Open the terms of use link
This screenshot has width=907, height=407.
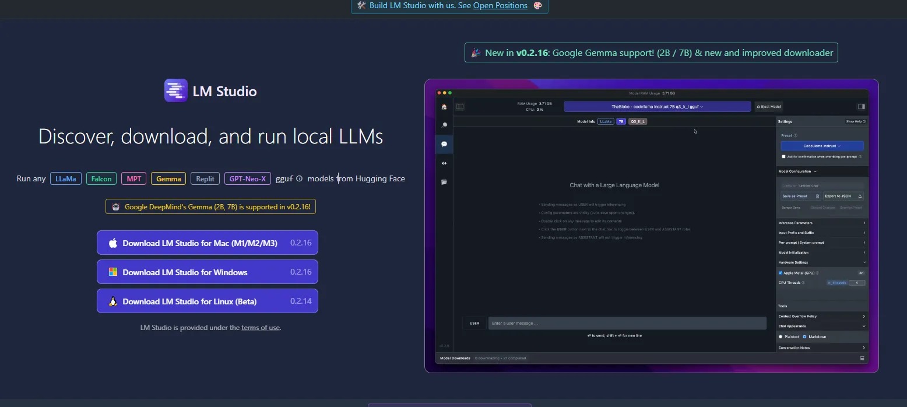click(x=261, y=328)
